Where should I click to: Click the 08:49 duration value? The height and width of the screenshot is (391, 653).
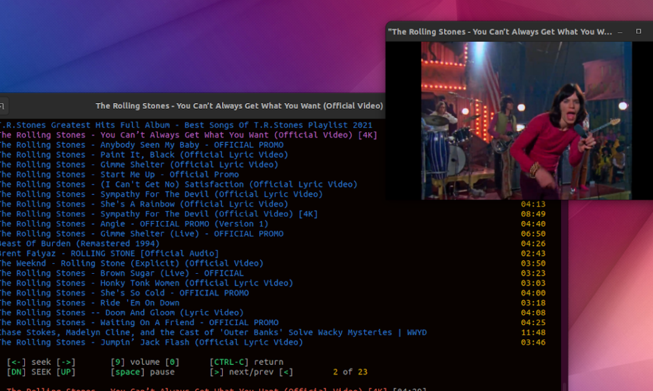point(533,214)
